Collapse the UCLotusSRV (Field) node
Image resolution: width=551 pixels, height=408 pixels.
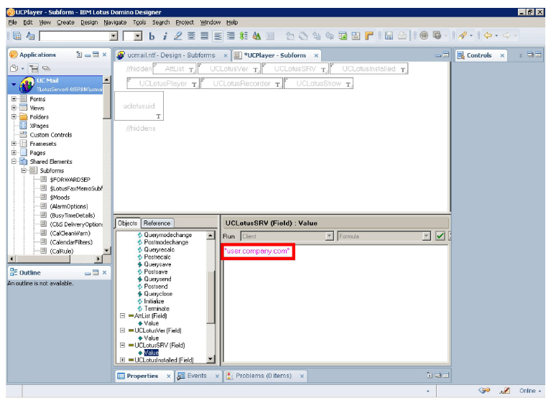click(122, 345)
